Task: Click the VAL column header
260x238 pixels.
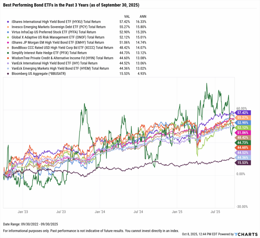Action: 126,16
